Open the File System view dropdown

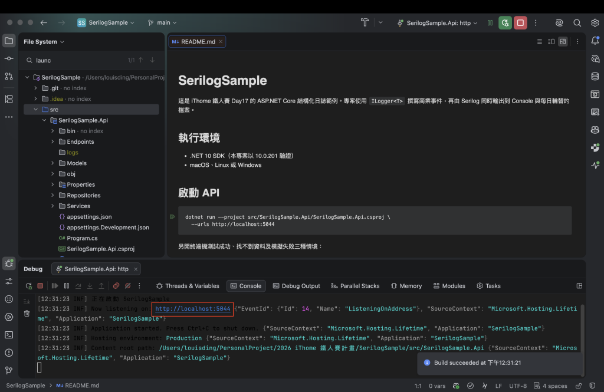tap(44, 42)
